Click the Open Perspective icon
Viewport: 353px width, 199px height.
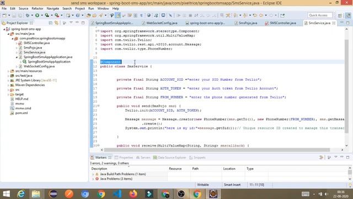tap(340, 15)
